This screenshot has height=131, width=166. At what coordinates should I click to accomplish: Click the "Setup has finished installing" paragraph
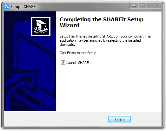click(x=105, y=40)
